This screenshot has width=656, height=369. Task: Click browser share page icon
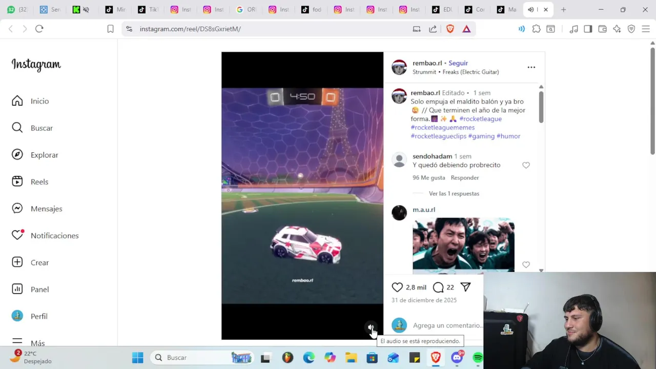(x=433, y=29)
